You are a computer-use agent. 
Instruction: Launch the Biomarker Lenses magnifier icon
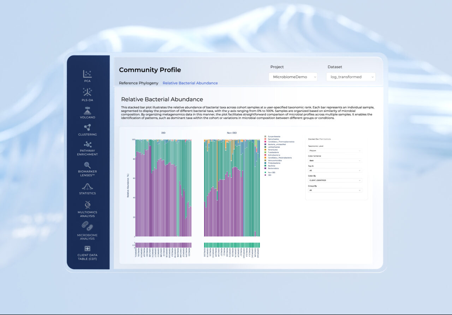[x=87, y=165]
